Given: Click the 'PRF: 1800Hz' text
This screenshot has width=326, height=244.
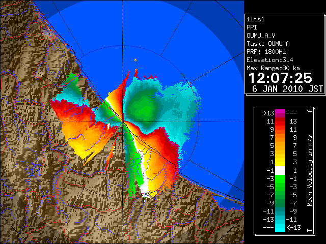Looking at the screenshot, I should pos(266,52).
